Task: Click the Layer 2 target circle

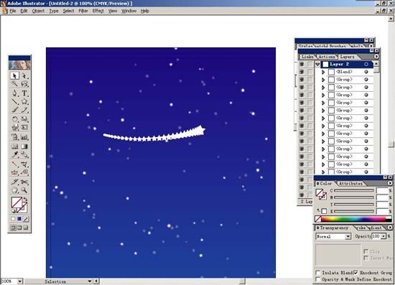Action: [366, 64]
